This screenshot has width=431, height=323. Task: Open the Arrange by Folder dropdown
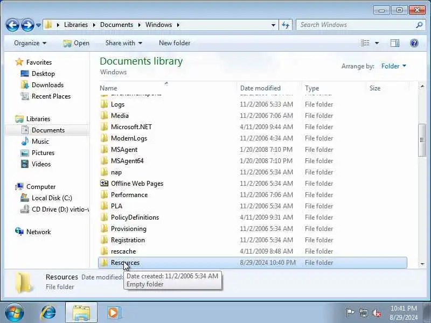pos(394,66)
